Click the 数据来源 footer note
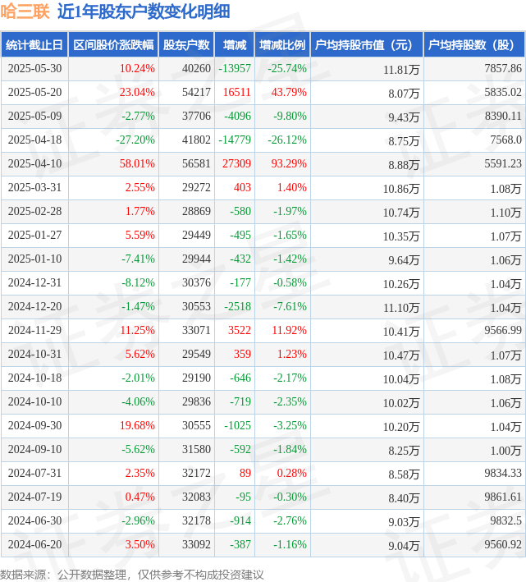 pyautogui.click(x=131, y=575)
